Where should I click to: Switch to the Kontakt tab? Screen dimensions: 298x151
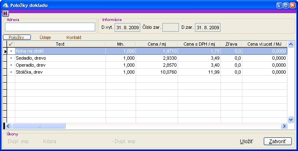(x=74, y=37)
